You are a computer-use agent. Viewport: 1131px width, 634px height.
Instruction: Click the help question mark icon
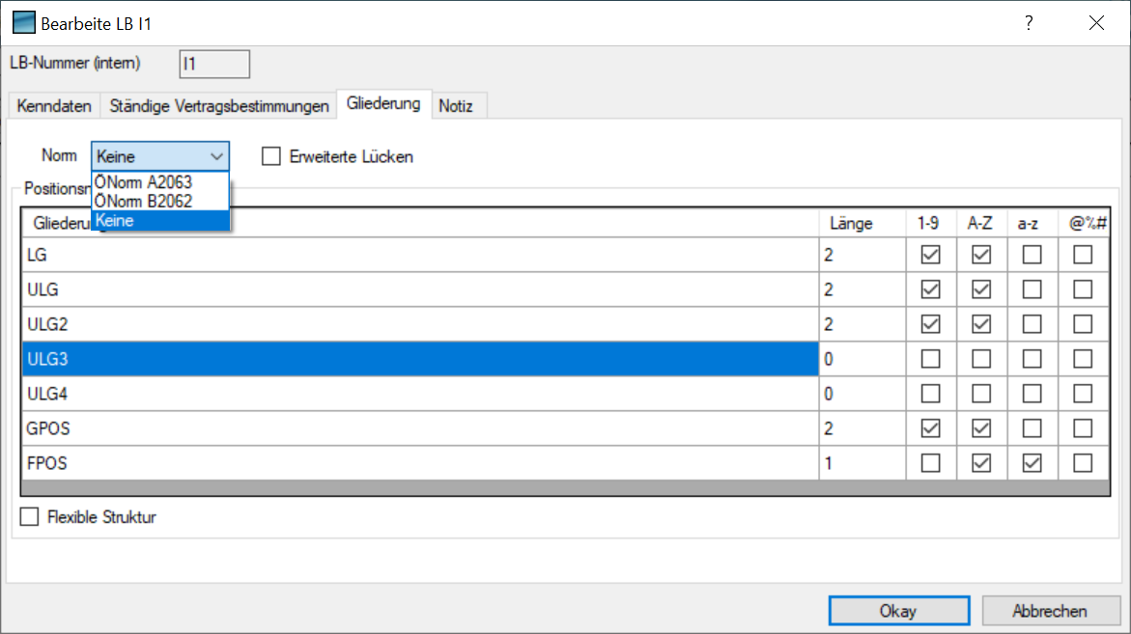coord(1030,23)
